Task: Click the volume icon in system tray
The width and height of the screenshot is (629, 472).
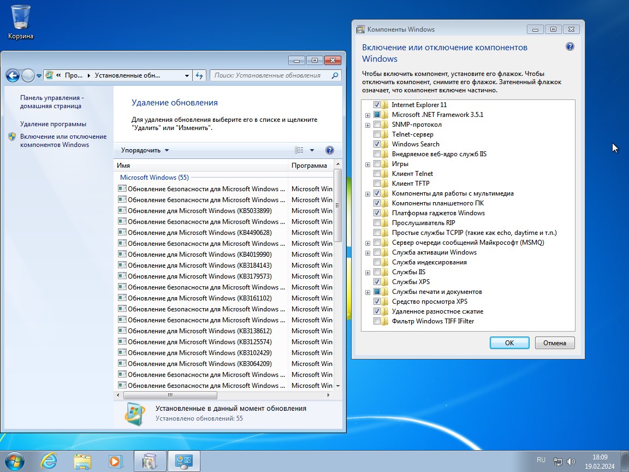Action: coord(571,462)
